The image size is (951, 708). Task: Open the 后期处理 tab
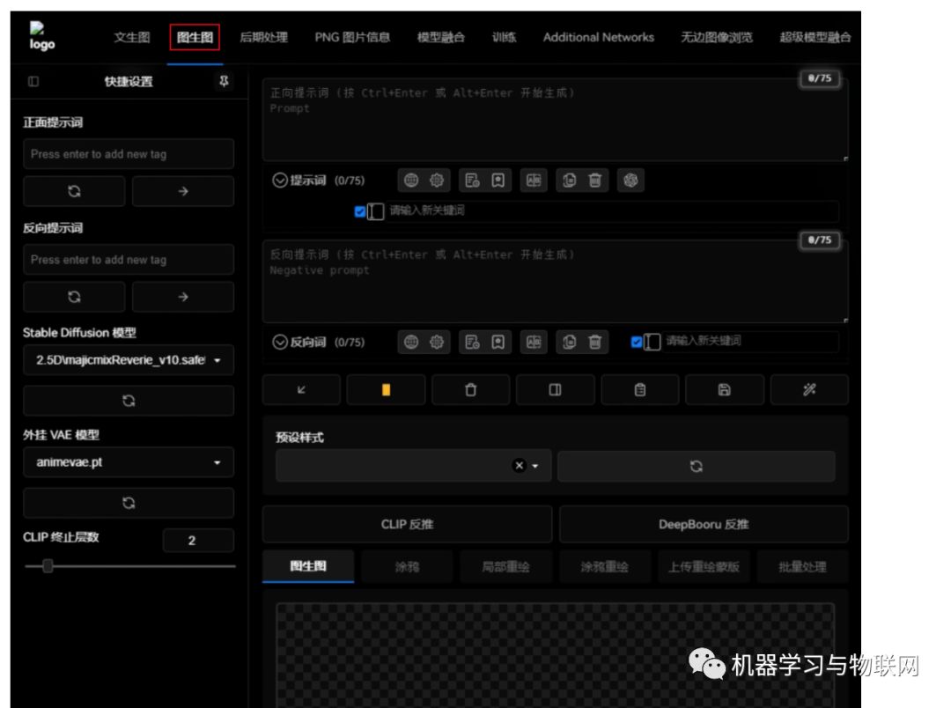[264, 38]
